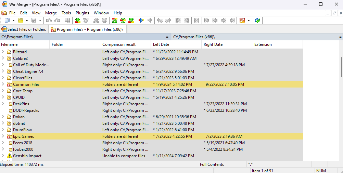Click the vertical scrollbar thumb

341,67
